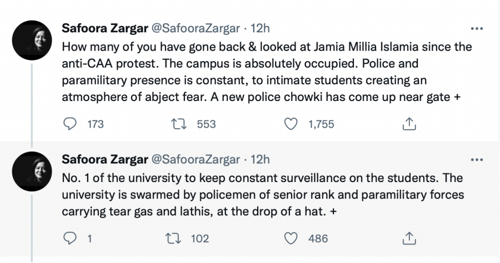Open the 12h timestamp of first tweet
Screen dimensions: 500x263
point(260,29)
